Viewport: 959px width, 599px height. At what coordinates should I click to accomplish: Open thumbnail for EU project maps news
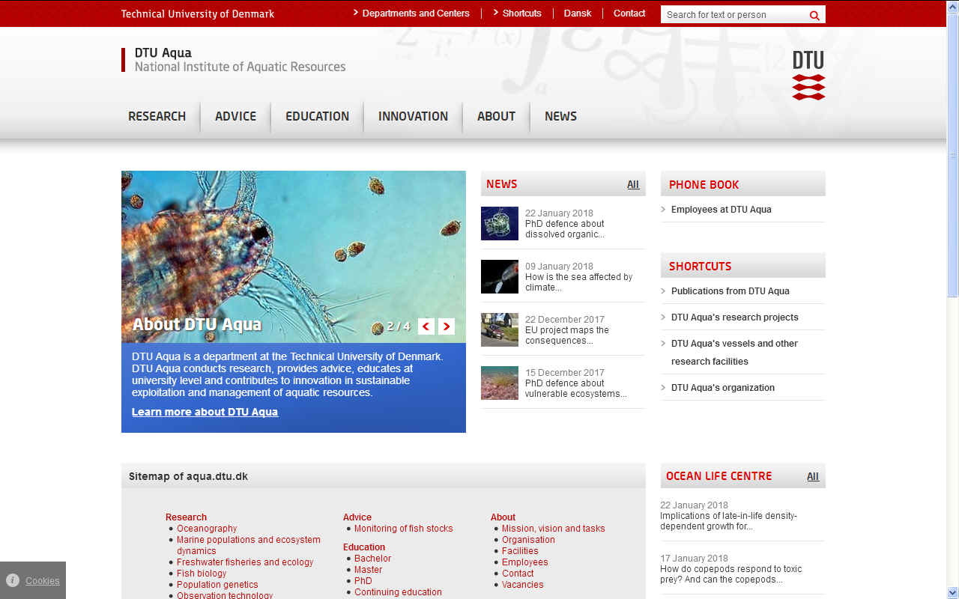500,329
